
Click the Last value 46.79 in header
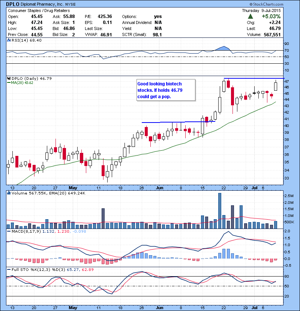pos(275,28)
